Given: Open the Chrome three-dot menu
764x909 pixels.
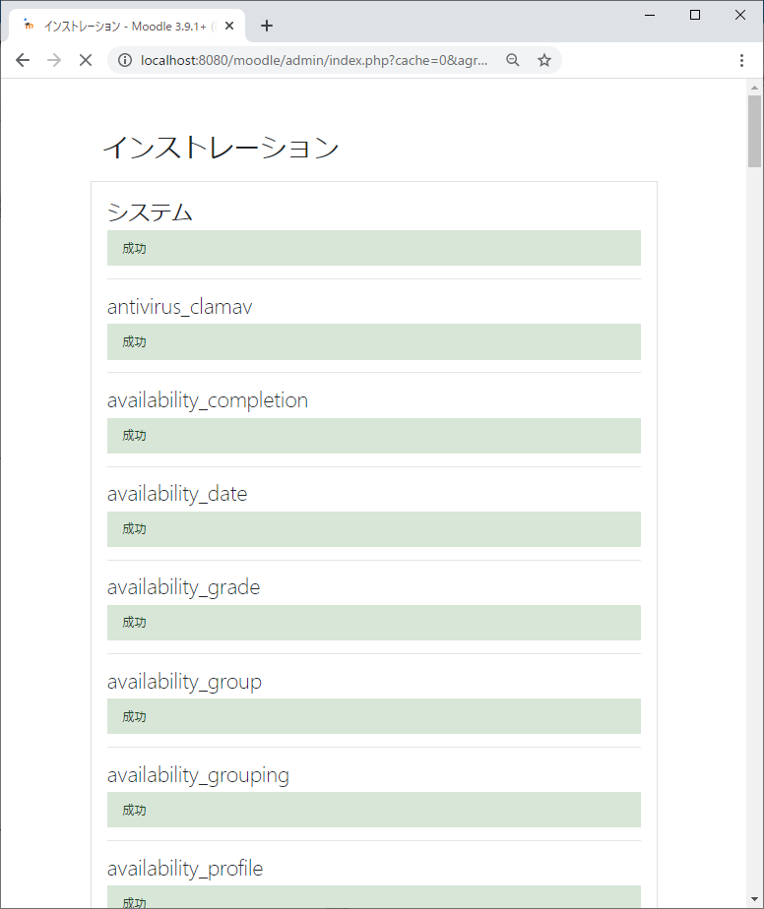Looking at the screenshot, I should [x=742, y=60].
